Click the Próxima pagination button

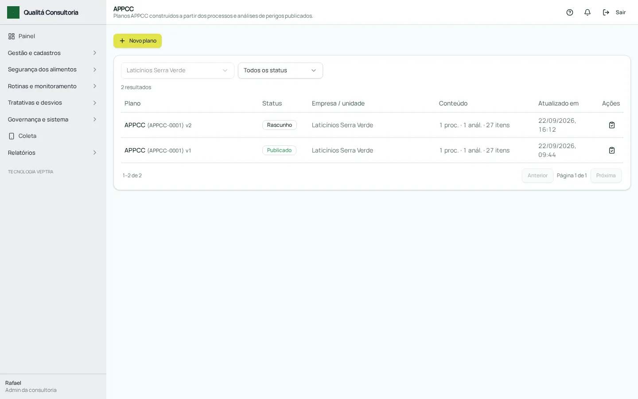606,176
